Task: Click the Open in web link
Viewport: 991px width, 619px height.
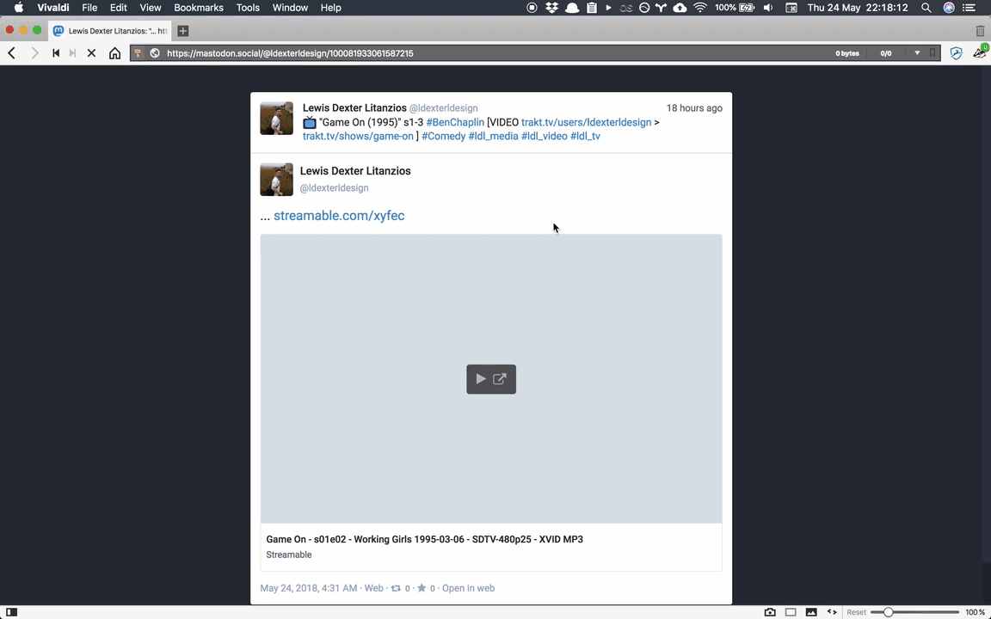Action: click(468, 588)
